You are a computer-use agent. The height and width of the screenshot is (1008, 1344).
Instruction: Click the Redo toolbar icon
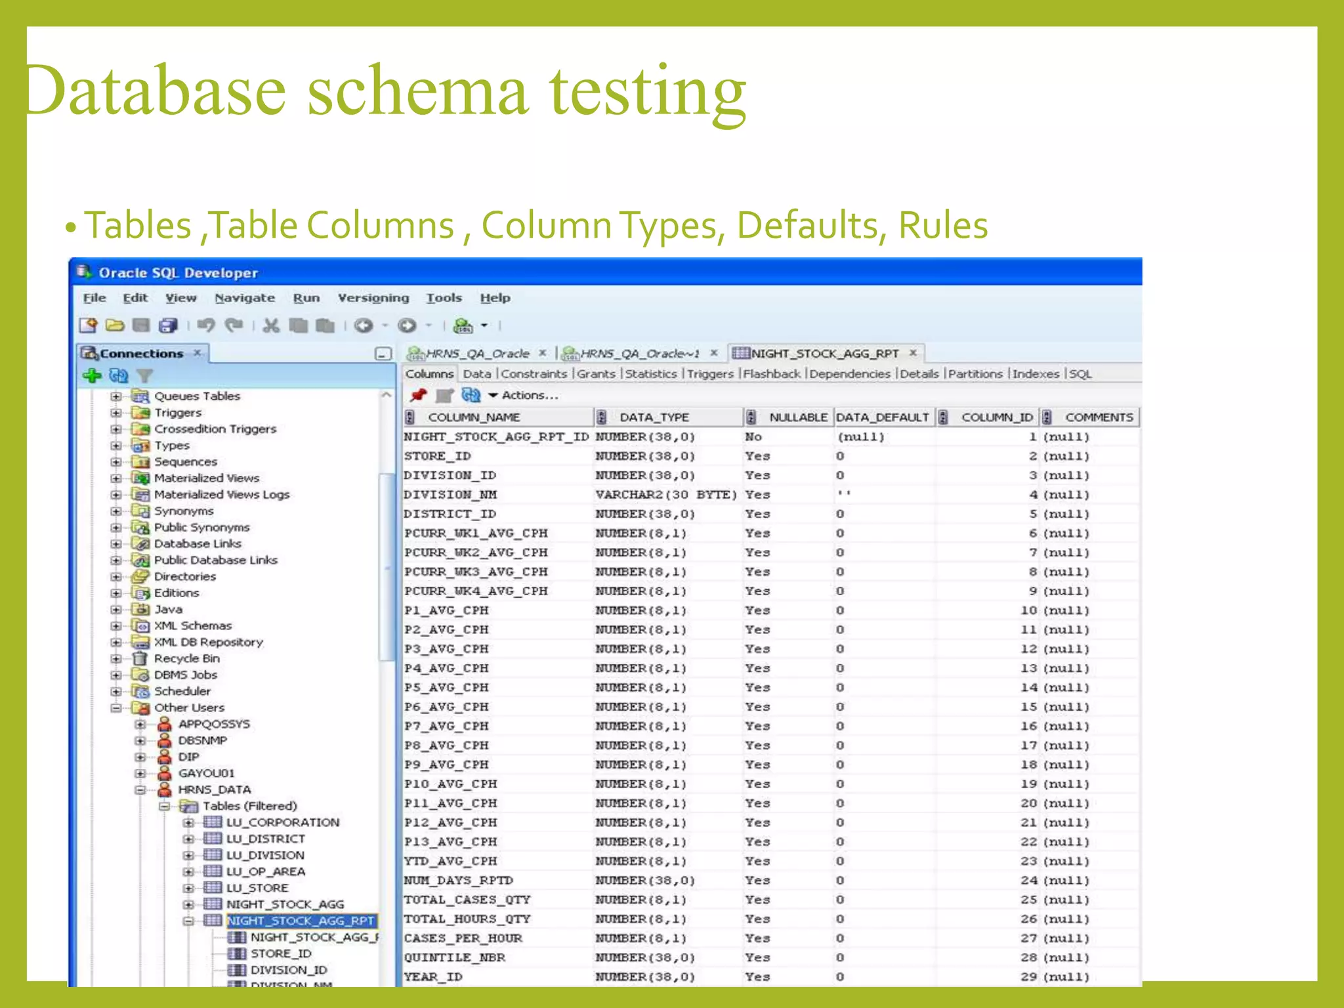(234, 325)
